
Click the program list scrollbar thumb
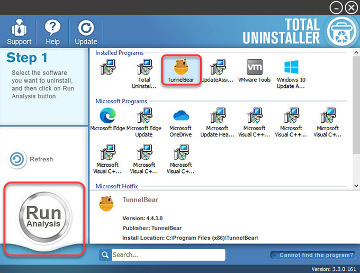click(x=356, y=105)
